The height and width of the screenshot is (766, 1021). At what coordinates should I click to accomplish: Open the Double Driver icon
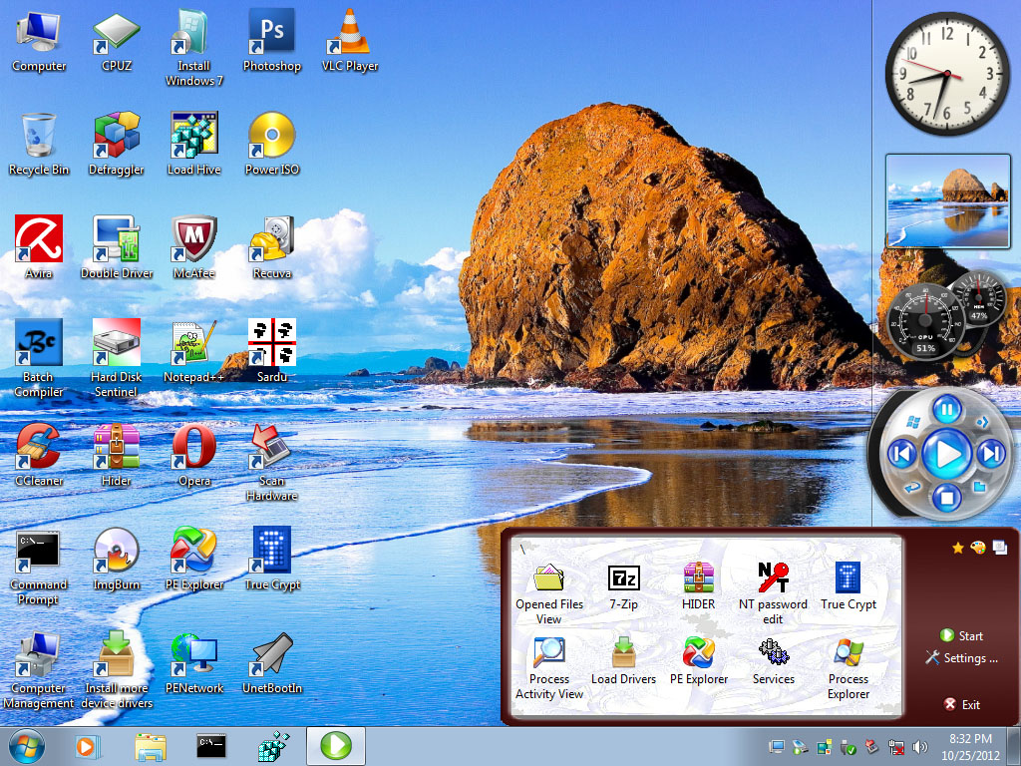(117, 247)
